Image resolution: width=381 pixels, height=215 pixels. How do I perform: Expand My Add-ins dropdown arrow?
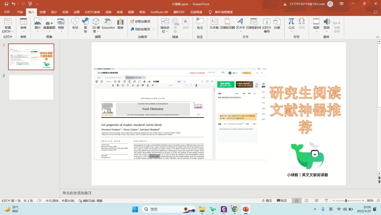(154, 29)
